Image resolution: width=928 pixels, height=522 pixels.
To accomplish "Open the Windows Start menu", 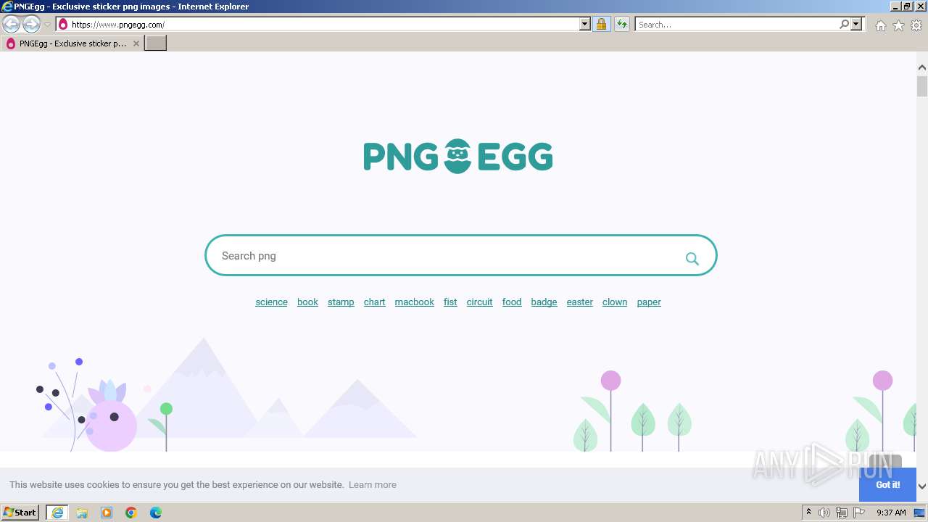I will (20, 513).
